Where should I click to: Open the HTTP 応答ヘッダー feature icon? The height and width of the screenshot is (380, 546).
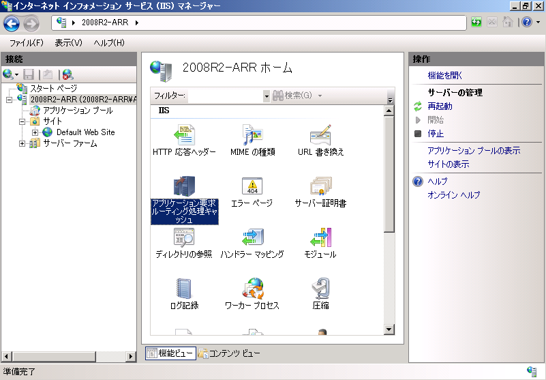(x=184, y=135)
